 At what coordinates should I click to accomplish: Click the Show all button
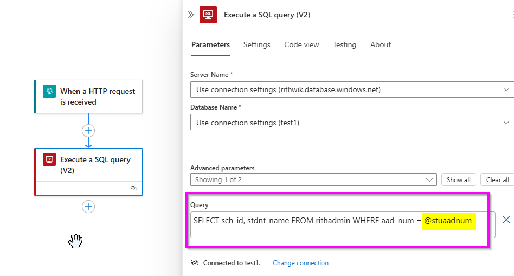(458, 179)
